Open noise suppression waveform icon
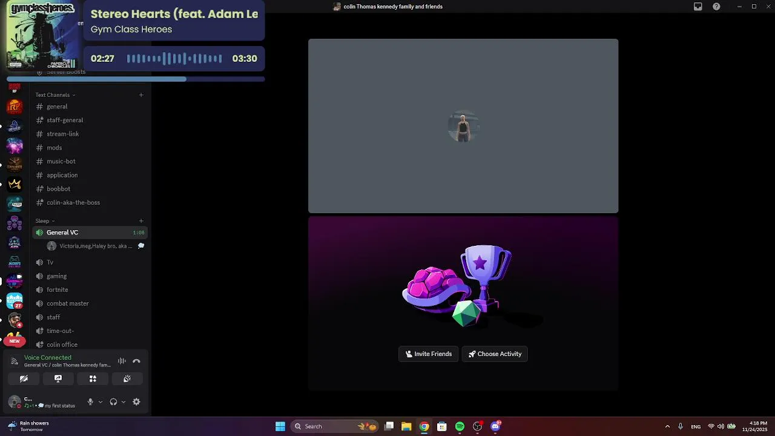 (122, 361)
